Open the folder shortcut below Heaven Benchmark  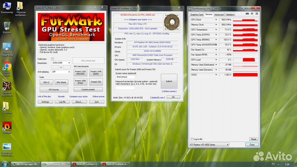coord(7,108)
